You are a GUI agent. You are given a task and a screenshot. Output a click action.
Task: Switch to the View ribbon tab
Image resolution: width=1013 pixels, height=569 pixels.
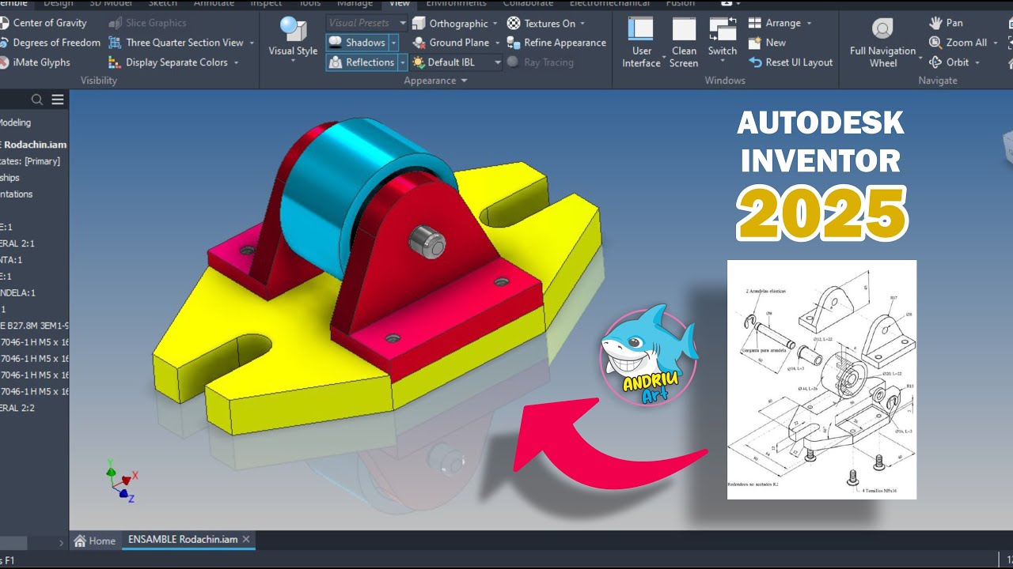400,4
